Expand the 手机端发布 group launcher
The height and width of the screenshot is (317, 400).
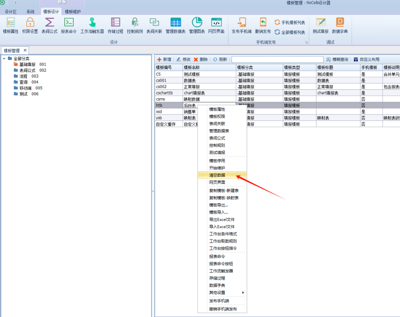point(306,43)
